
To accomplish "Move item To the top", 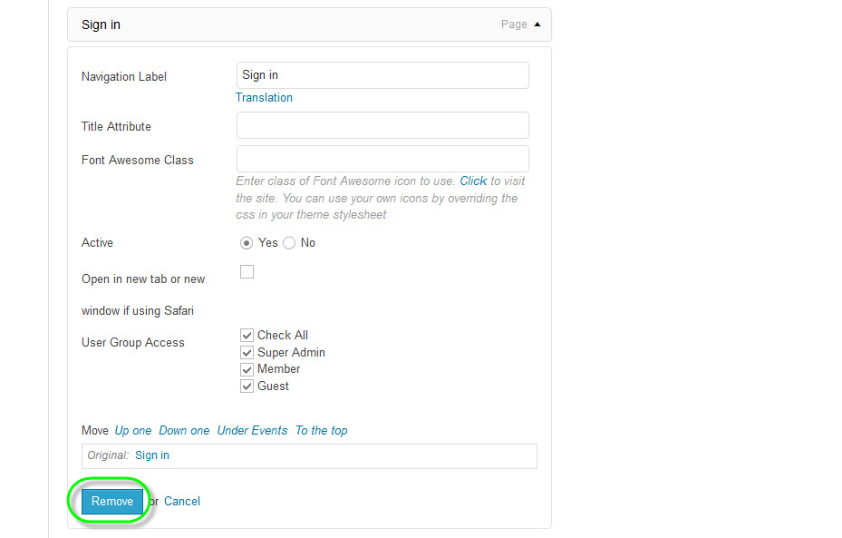I will (321, 431).
